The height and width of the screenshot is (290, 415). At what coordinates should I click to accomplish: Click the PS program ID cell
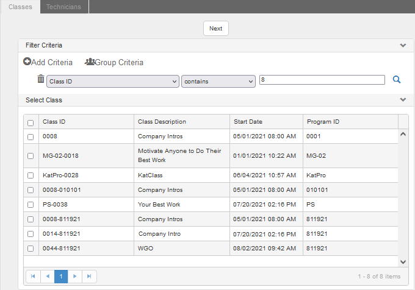click(350, 205)
